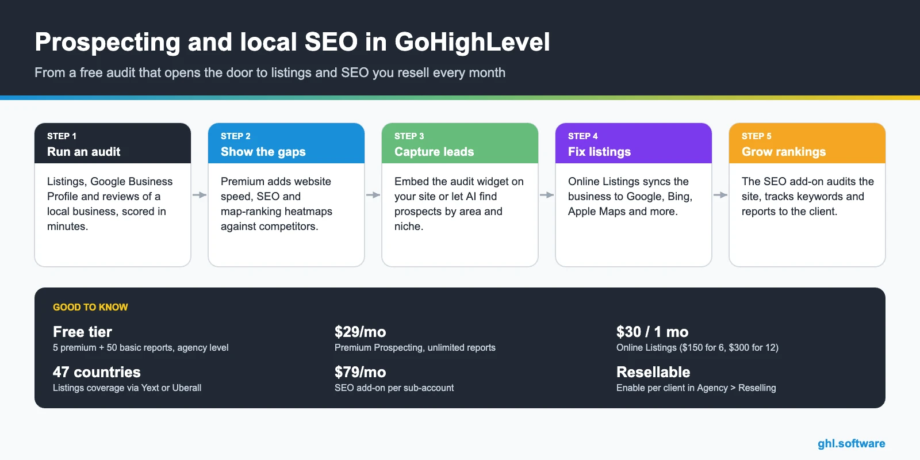Select the "$29/mo" price heading
Screen dimensions: 920x460
pyautogui.click(x=360, y=332)
